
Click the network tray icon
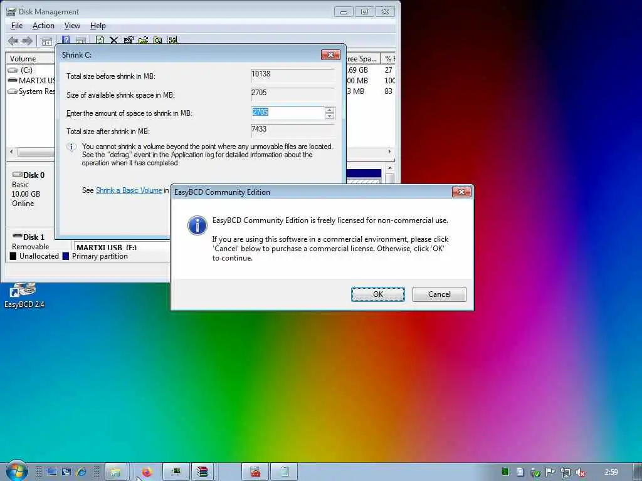[566, 472]
